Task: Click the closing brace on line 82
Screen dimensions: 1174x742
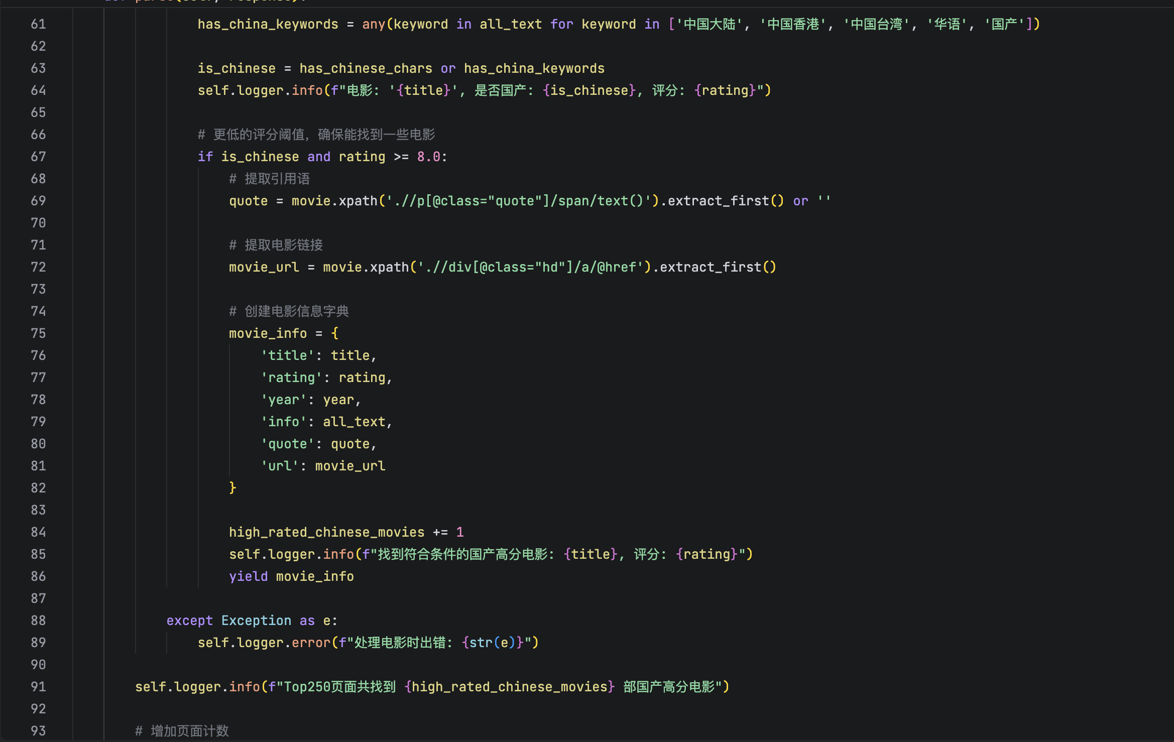Action: click(232, 488)
